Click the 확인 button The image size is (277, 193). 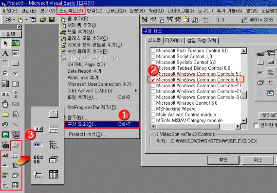point(223,160)
